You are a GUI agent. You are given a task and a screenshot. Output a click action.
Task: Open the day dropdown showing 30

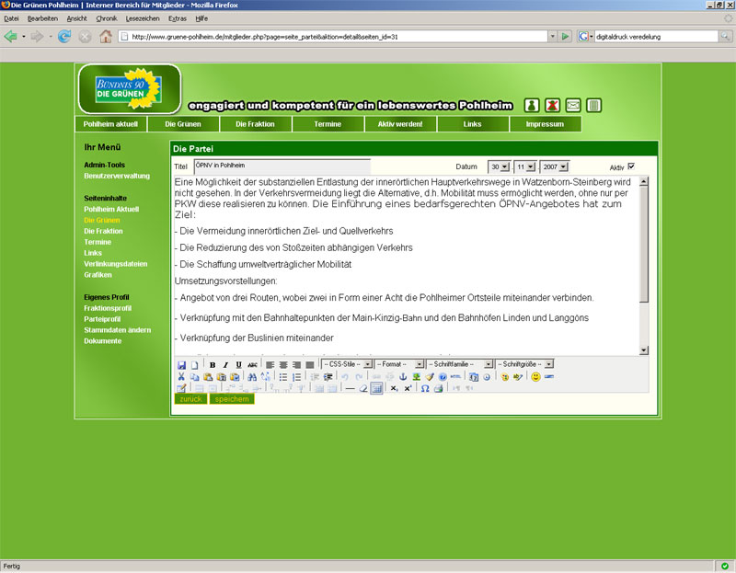tap(499, 166)
